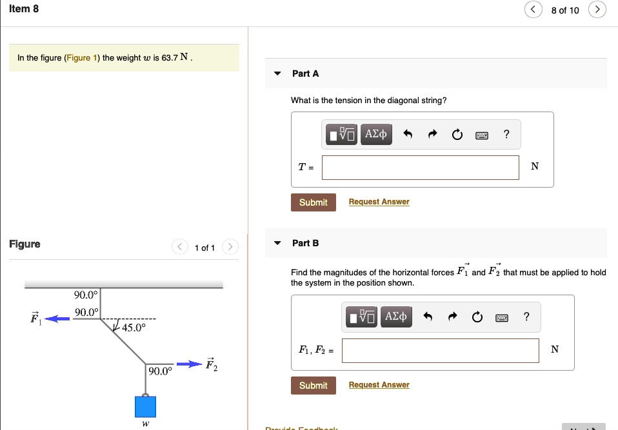Expand the next figure with right chevron

[x=230, y=246]
